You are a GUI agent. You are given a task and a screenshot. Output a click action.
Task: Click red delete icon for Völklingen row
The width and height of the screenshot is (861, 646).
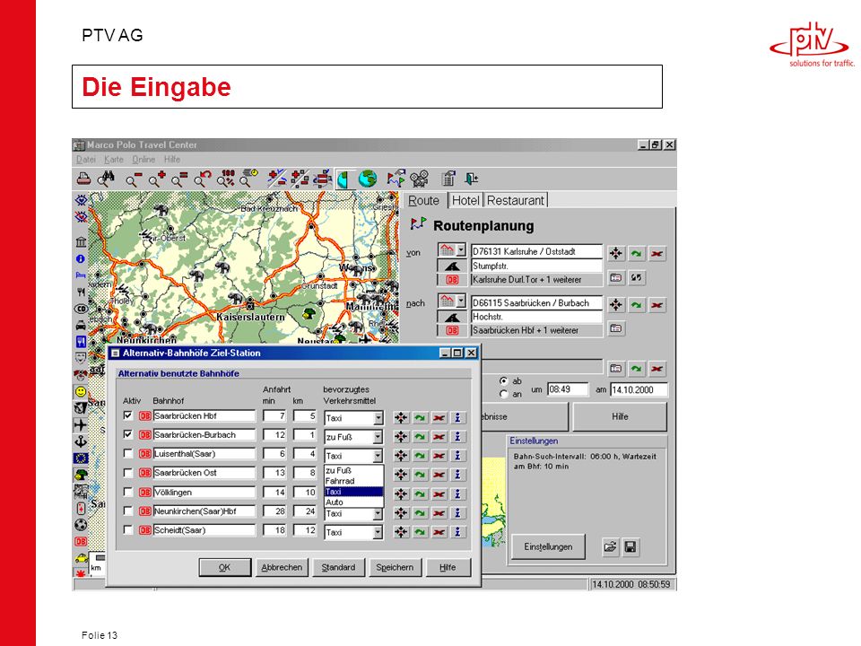[439, 493]
